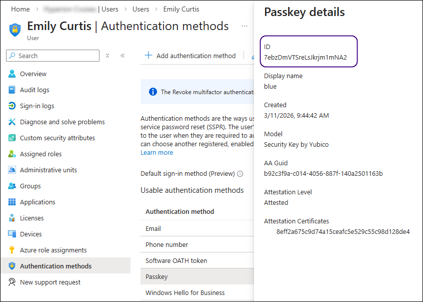Open the ellipsis more options menu
423x302 pixels.
click(244, 26)
